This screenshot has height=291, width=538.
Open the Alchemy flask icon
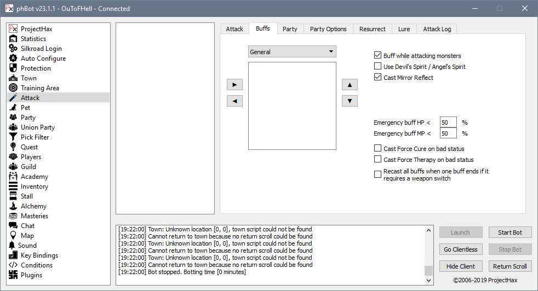tap(13, 206)
